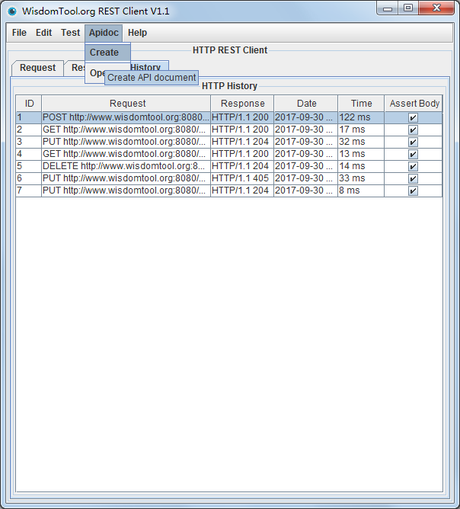Choose Create from Apidoc menu
Screen dimensions: 460x509
point(107,53)
